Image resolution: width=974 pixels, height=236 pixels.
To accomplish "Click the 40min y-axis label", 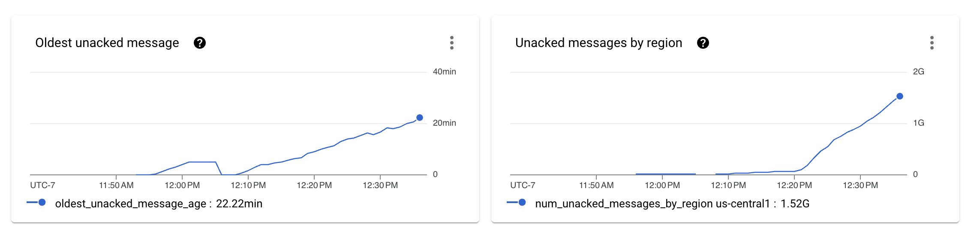I will coord(444,72).
